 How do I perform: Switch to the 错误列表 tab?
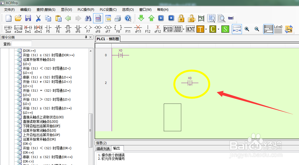(103, 149)
